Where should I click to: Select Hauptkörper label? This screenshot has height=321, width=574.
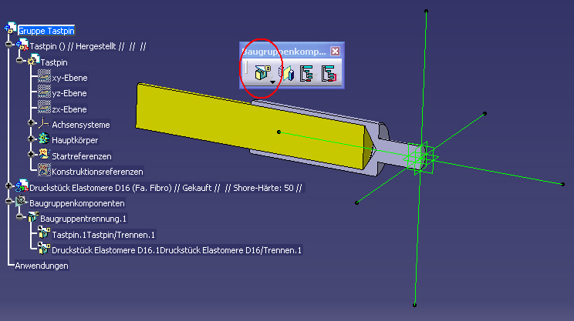tap(75, 140)
